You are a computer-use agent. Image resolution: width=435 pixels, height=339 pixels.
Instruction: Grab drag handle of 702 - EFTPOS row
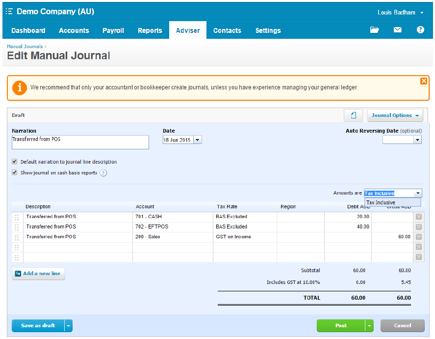click(x=17, y=227)
